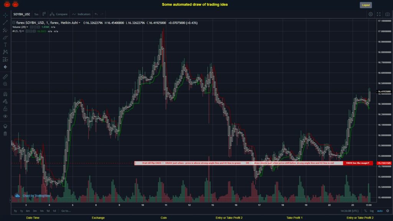Image resolution: width=393 pixels, height=221 pixels.
Task: Click the back arrow in the left toolbar
Action: pos(5,67)
